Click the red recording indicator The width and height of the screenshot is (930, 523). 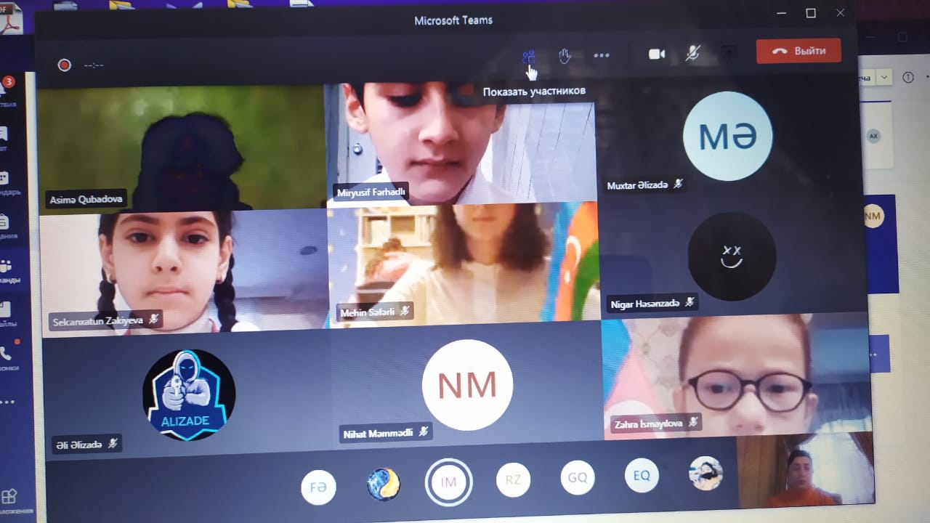[64, 65]
